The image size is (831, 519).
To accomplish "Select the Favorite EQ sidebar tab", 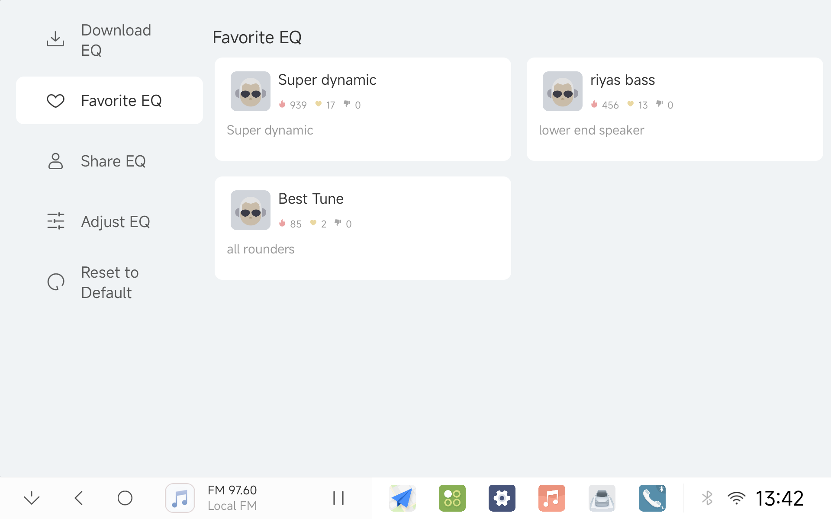I will click(x=109, y=101).
